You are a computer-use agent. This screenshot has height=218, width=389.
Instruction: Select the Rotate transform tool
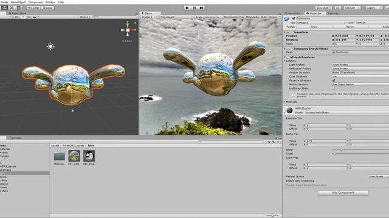(x=4, y=8)
